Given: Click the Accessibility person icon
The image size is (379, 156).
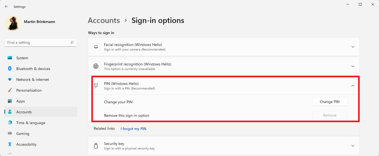Looking at the screenshot, I should (10, 144).
